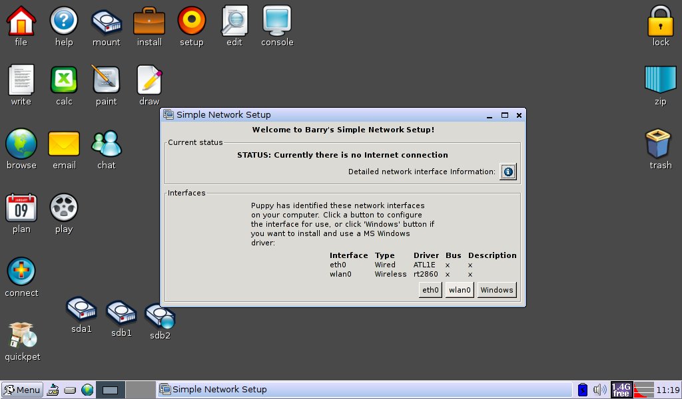
Task: Open the volume speaker tray icon
Action: (599, 390)
